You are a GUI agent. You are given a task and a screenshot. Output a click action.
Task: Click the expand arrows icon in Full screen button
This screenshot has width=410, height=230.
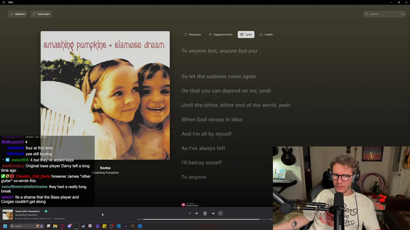click(x=34, y=14)
